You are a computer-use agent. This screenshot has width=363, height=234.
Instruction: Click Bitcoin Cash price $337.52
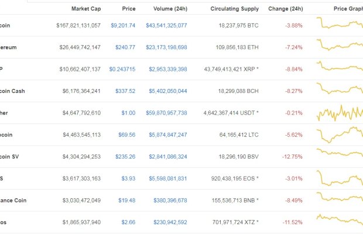pos(125,91)
